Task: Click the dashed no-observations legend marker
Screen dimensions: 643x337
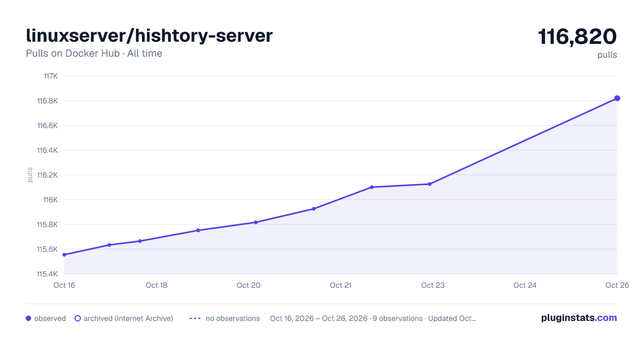Action: [195, 318]
